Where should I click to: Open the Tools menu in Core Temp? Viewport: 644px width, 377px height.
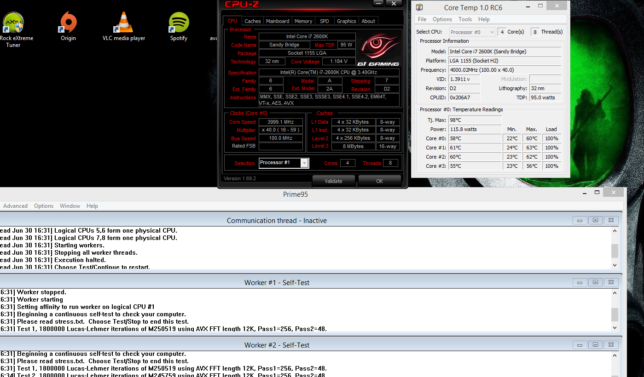(x=465, y=19)
